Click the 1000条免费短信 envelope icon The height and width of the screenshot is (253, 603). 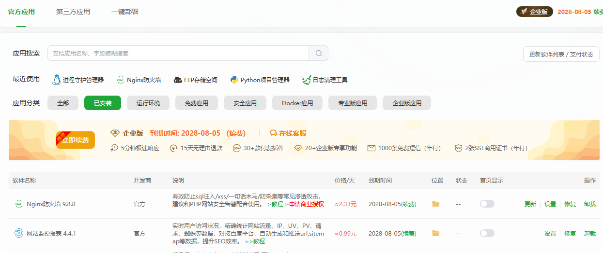(371, 148)
